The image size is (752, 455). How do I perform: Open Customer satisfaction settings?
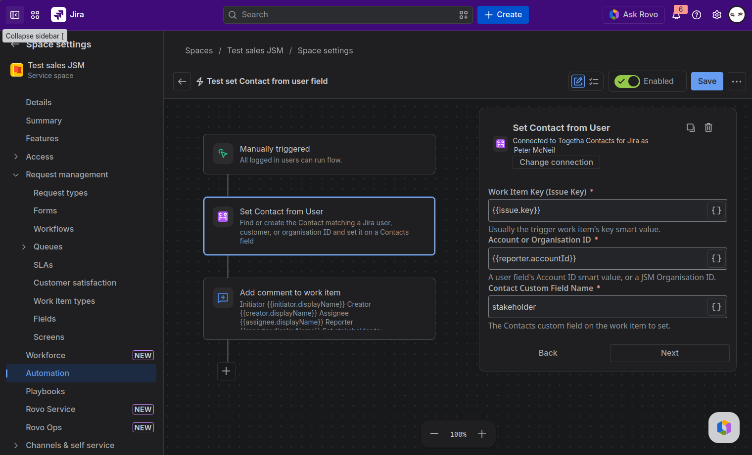click(x=75, y=283)
